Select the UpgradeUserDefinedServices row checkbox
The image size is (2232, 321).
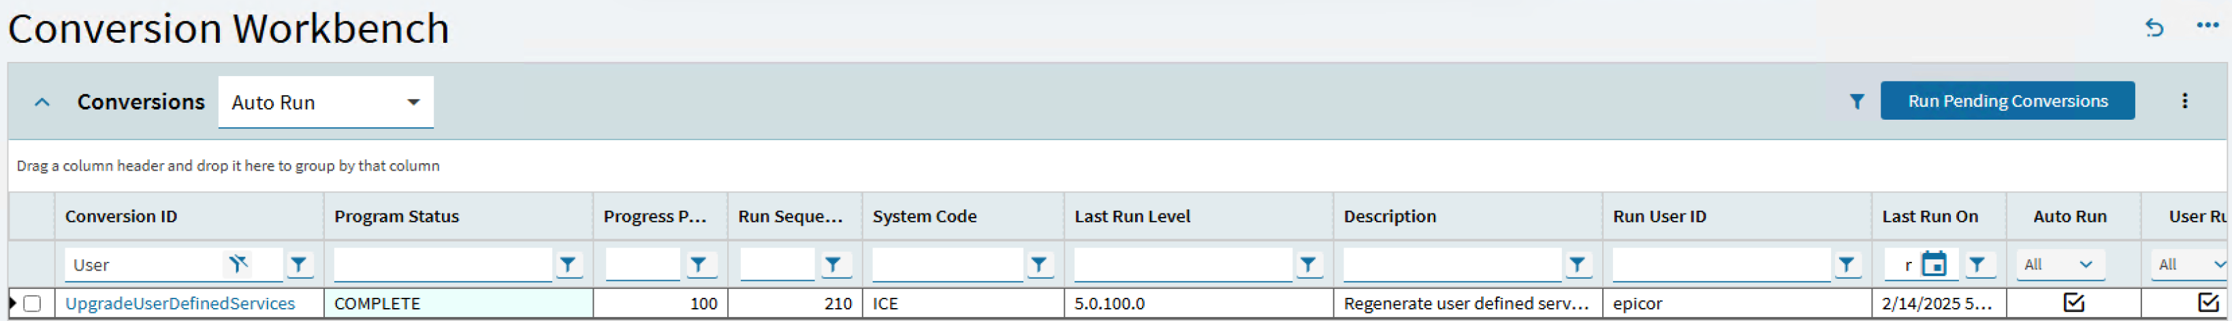tap(32, 304)
